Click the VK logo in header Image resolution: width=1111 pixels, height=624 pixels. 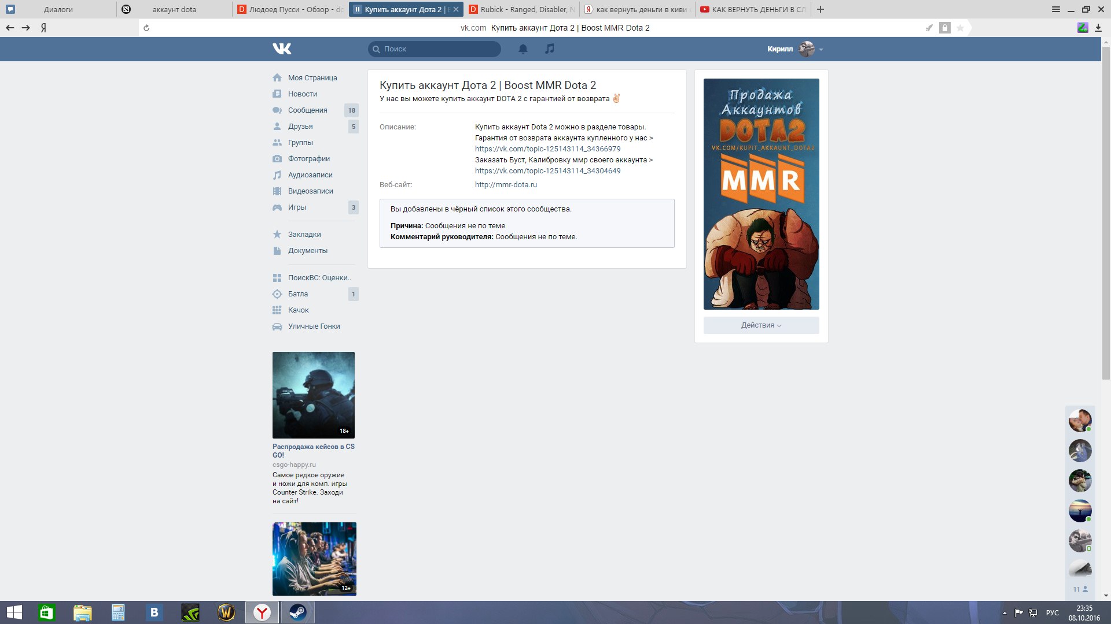pos(282,49)
